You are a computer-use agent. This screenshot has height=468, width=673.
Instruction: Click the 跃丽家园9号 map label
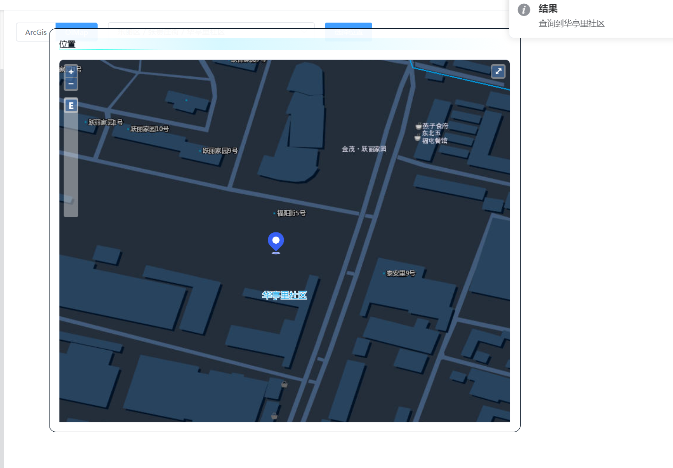point(220,151)
